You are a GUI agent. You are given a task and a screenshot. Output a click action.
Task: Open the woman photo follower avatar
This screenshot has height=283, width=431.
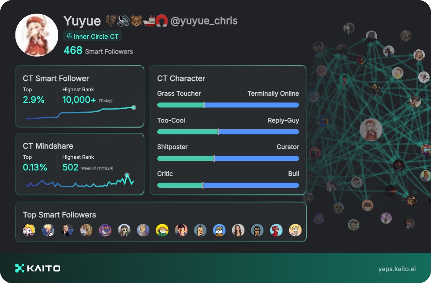tap(238, 230)
